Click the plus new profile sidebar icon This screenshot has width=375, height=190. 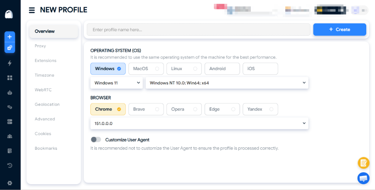[x=10, y=37]
